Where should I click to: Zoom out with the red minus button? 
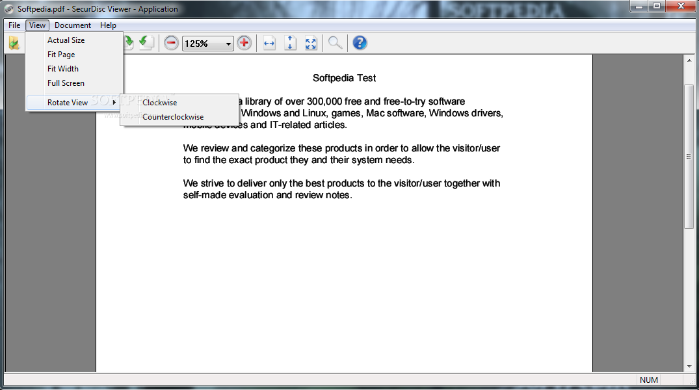(171, 44)
